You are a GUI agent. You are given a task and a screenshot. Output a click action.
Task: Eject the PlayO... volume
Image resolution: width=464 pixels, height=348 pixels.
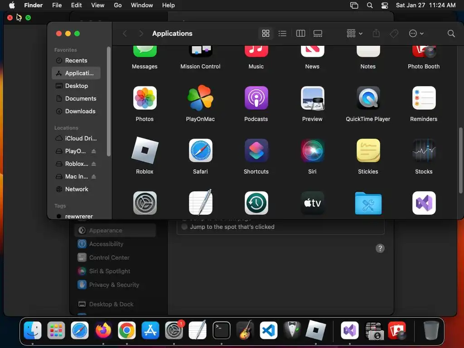click(93, 151)
